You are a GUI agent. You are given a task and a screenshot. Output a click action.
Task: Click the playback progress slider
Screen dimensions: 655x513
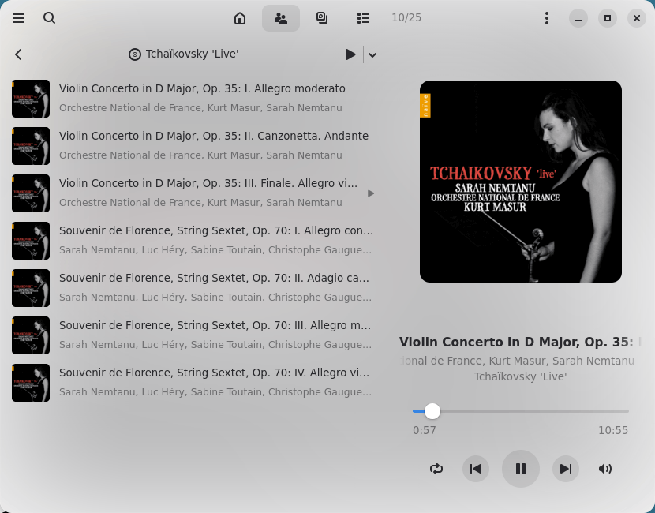(x=521, y=411)
